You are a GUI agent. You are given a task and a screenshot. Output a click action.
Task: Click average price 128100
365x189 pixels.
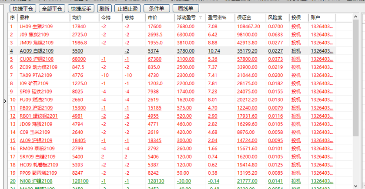(80, 181)
